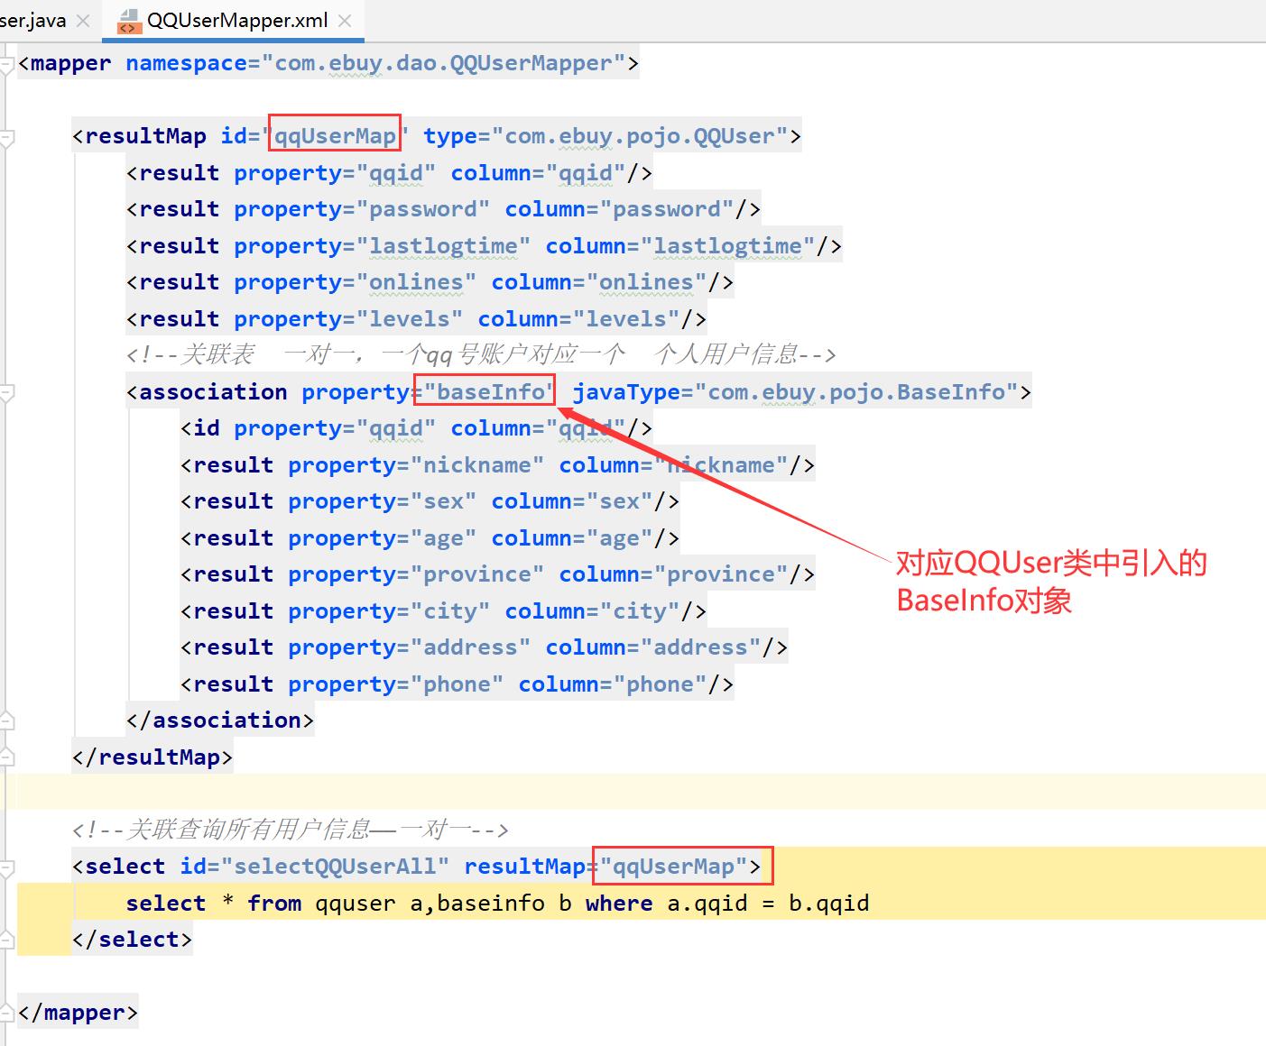Screen dimensions: 1266x1046
Task: Click the result line with property lastlogtime
Action: [x=484, y=246]
